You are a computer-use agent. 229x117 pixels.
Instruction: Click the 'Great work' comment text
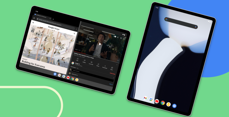(x=75, y=74)
